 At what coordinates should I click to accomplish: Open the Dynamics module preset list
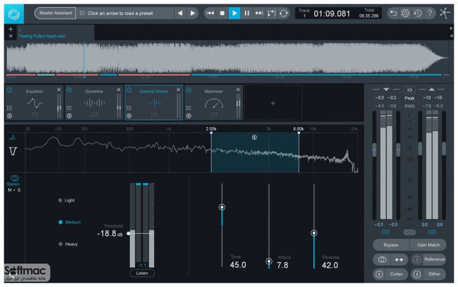click(x=69, y=108)
